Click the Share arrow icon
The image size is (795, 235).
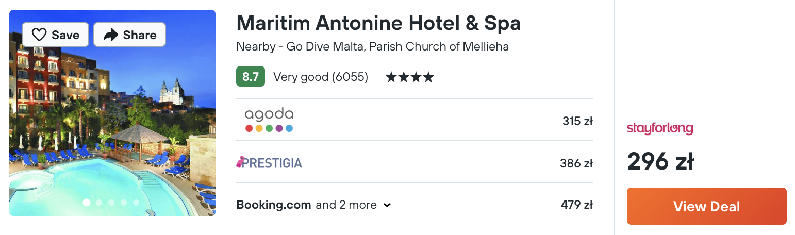111,35
